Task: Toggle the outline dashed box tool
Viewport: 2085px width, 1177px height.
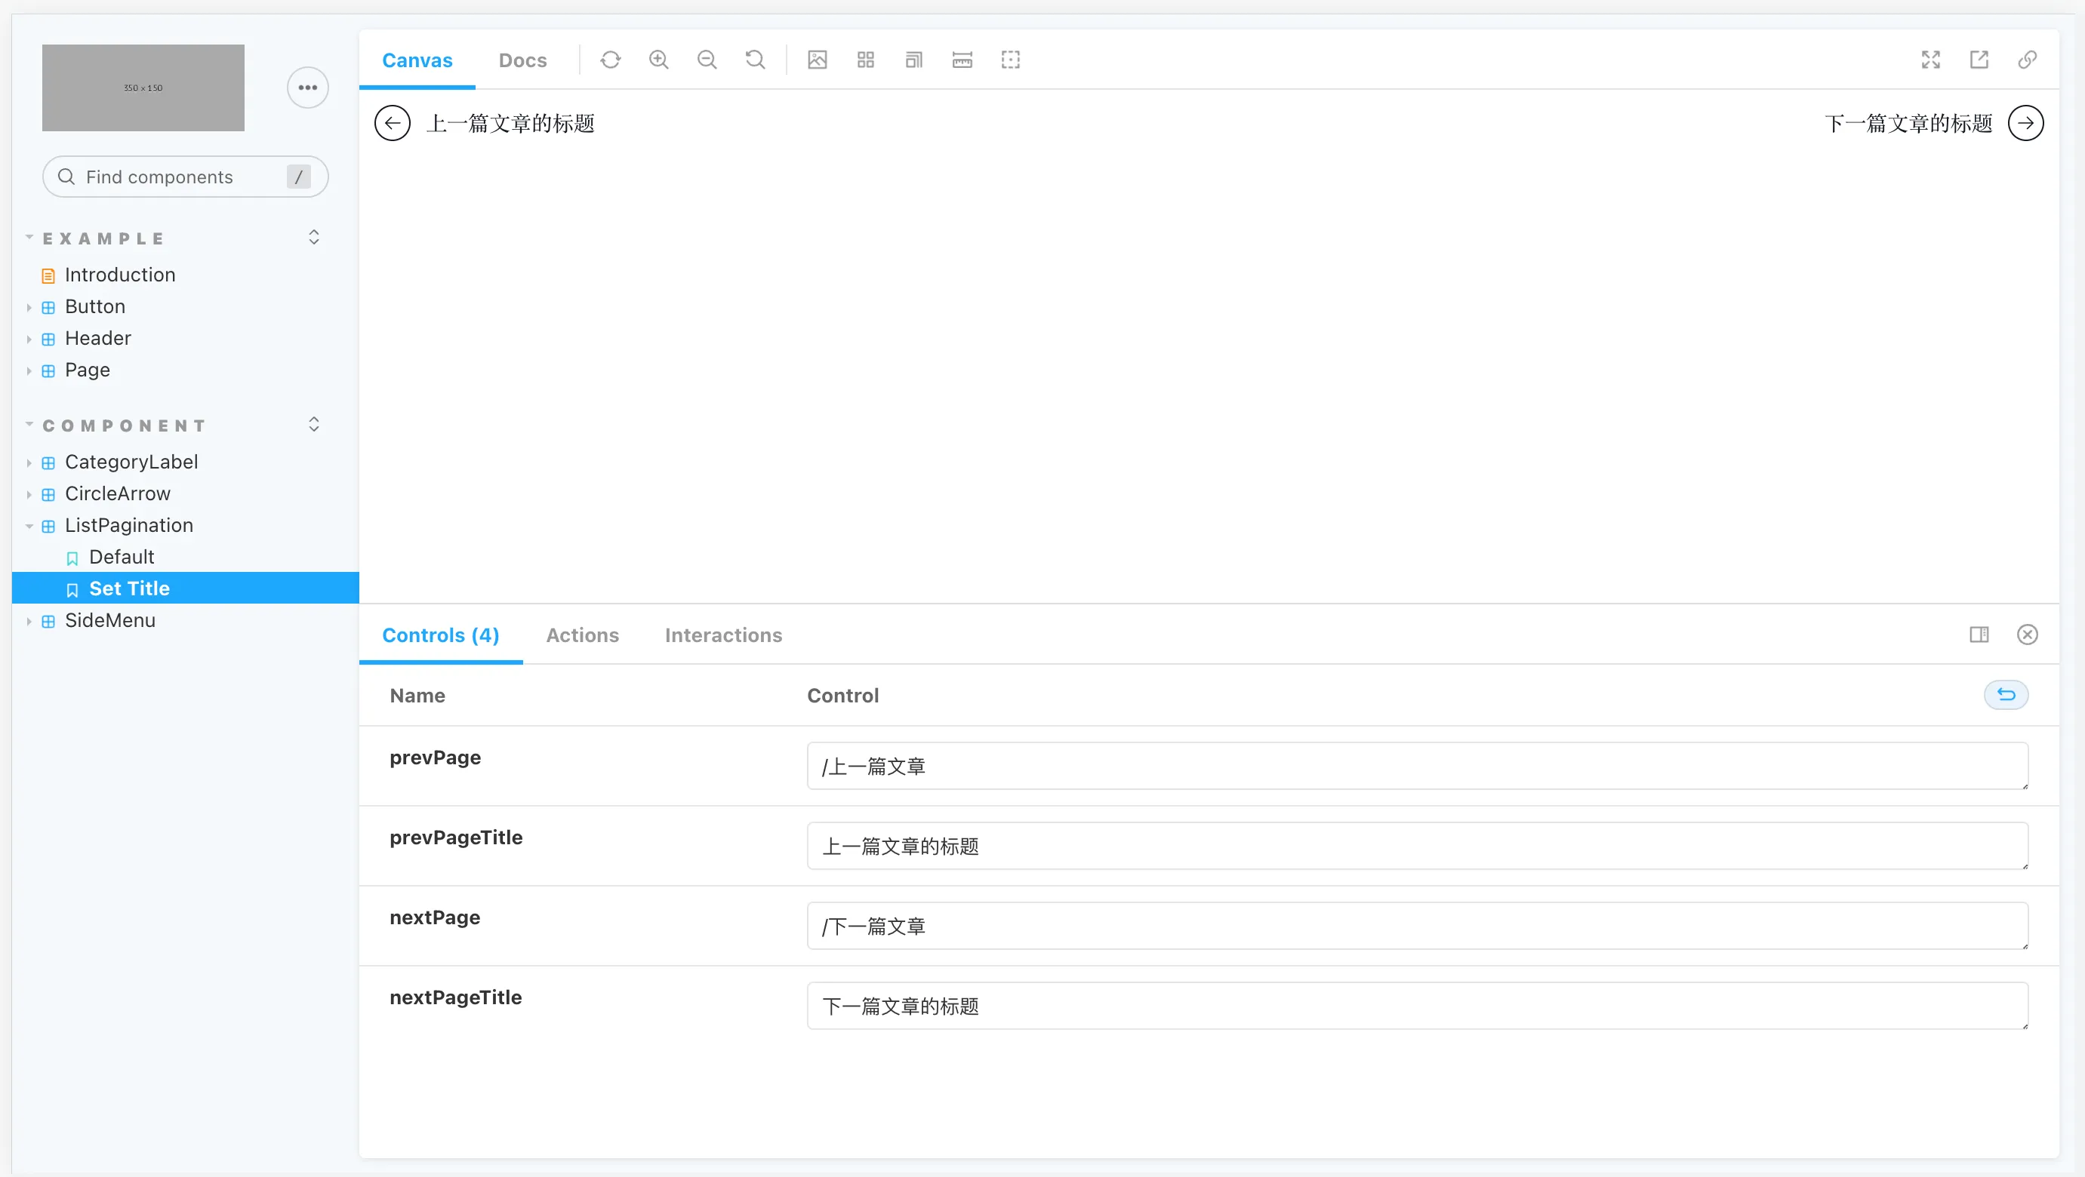Action: click(x=1010, y=60)
